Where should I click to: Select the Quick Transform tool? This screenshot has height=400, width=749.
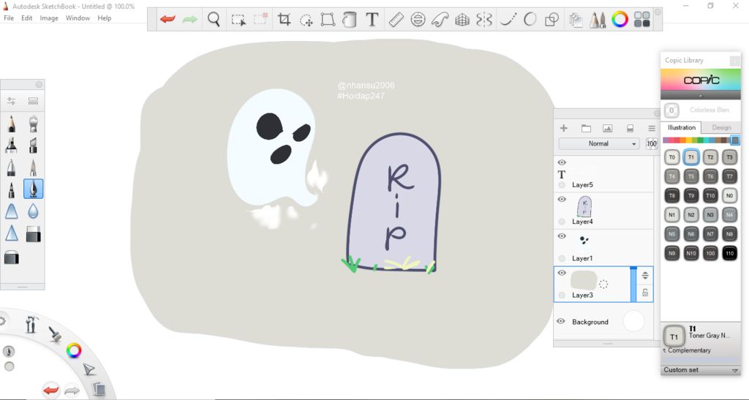[x=306, y=20]
